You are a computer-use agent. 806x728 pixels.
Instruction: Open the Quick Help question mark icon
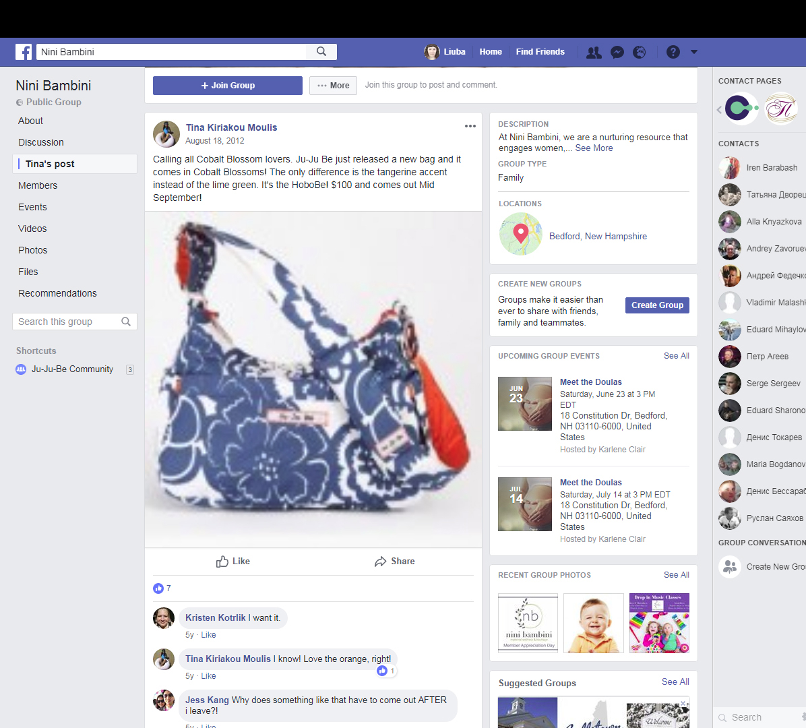[x=673, y=52]
